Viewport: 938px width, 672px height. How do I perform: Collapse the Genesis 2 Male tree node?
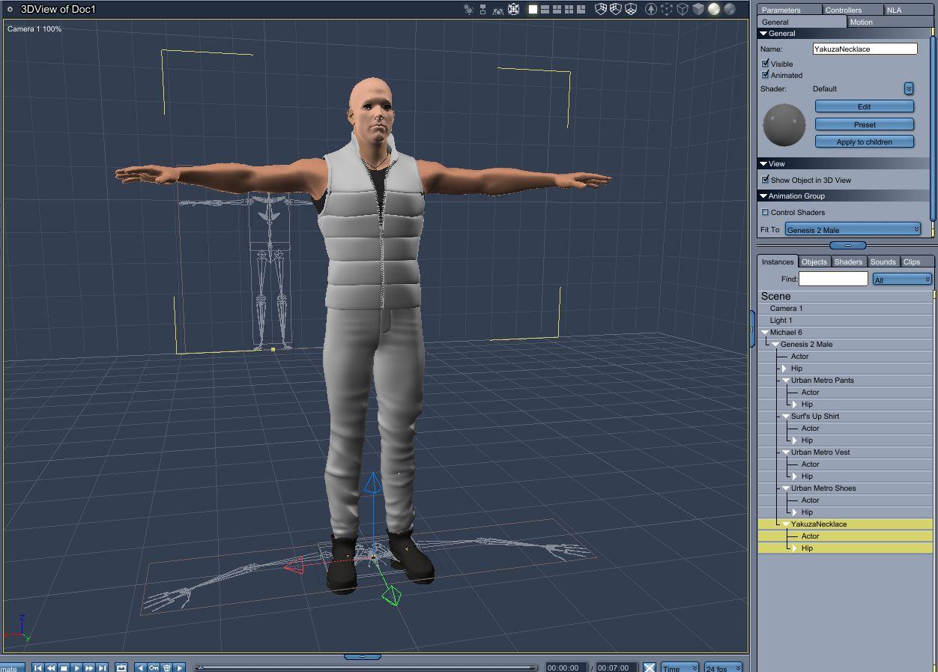(x=775, y=345)
